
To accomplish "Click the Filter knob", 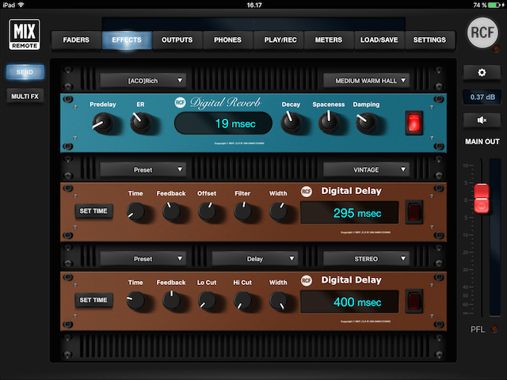I will pyautogui.click(x=243, y=212).
